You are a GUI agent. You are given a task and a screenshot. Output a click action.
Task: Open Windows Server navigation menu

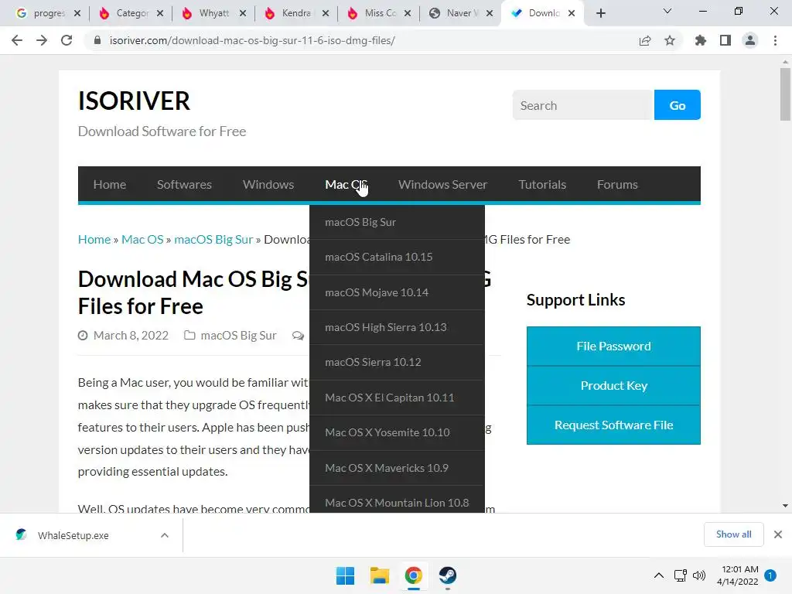click(442, 184)
